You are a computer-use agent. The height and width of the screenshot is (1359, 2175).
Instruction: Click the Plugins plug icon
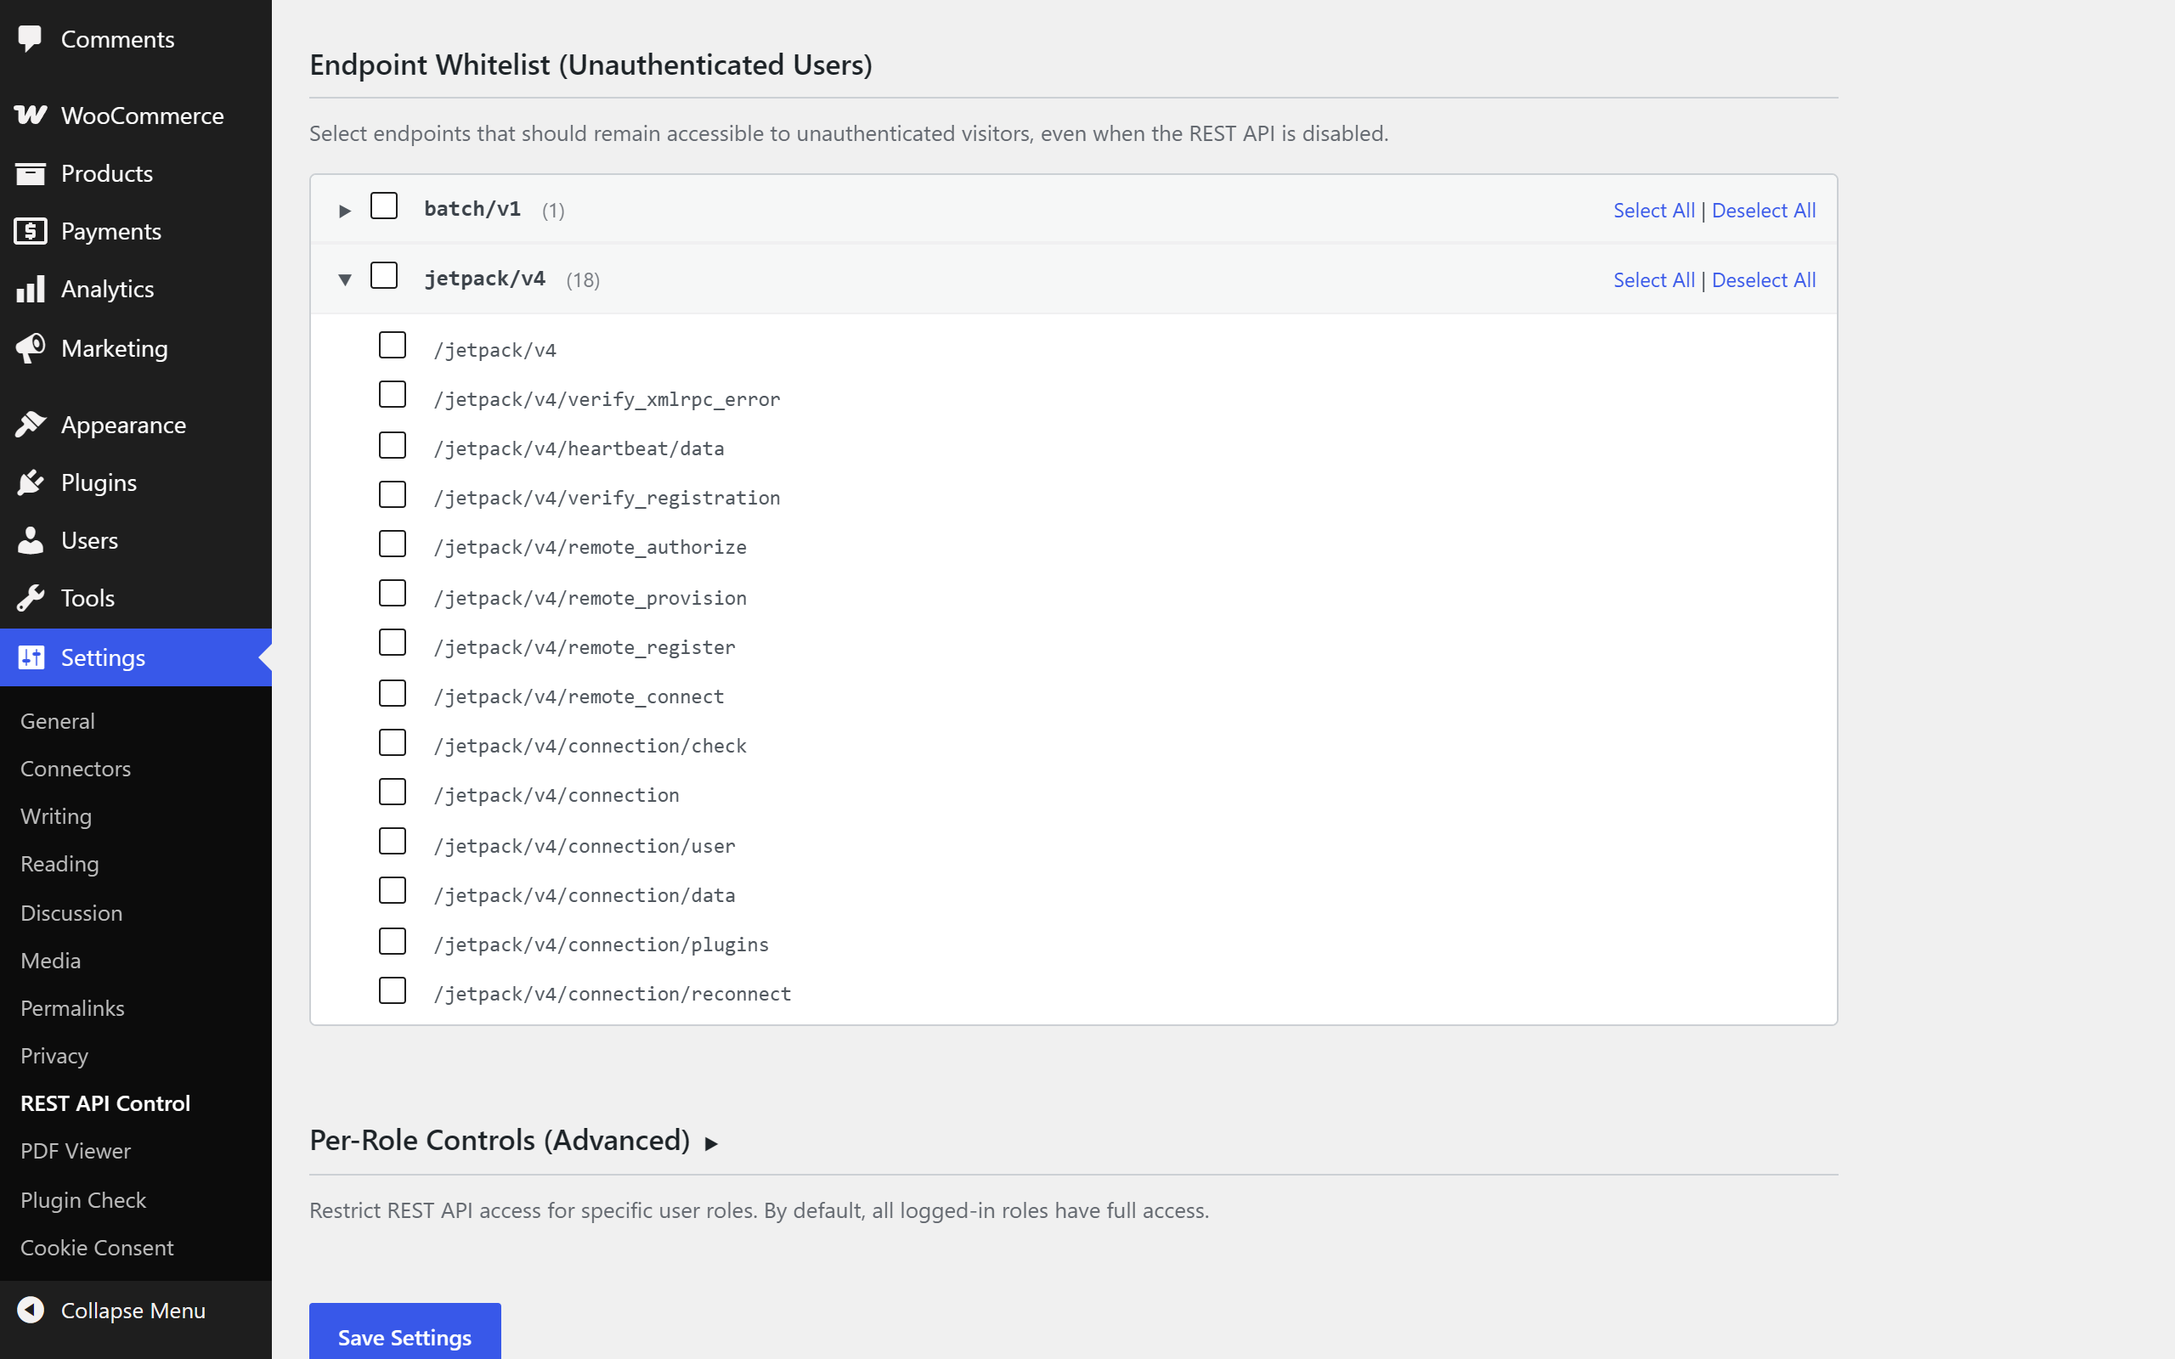(x=31, y=482)
